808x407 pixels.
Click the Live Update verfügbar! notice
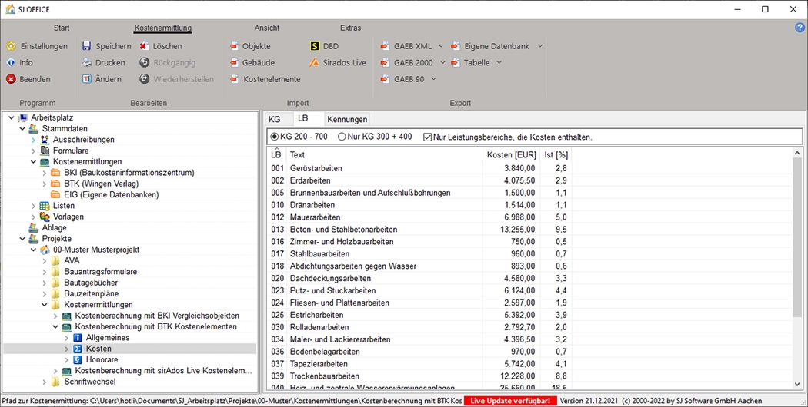510,401
